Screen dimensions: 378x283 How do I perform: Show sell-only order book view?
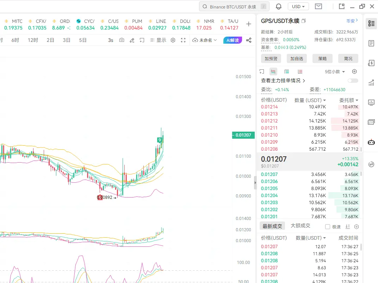(300, 71)
